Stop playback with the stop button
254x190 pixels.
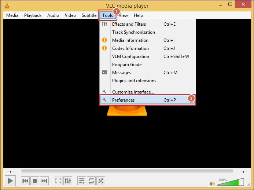pos(35,181)
